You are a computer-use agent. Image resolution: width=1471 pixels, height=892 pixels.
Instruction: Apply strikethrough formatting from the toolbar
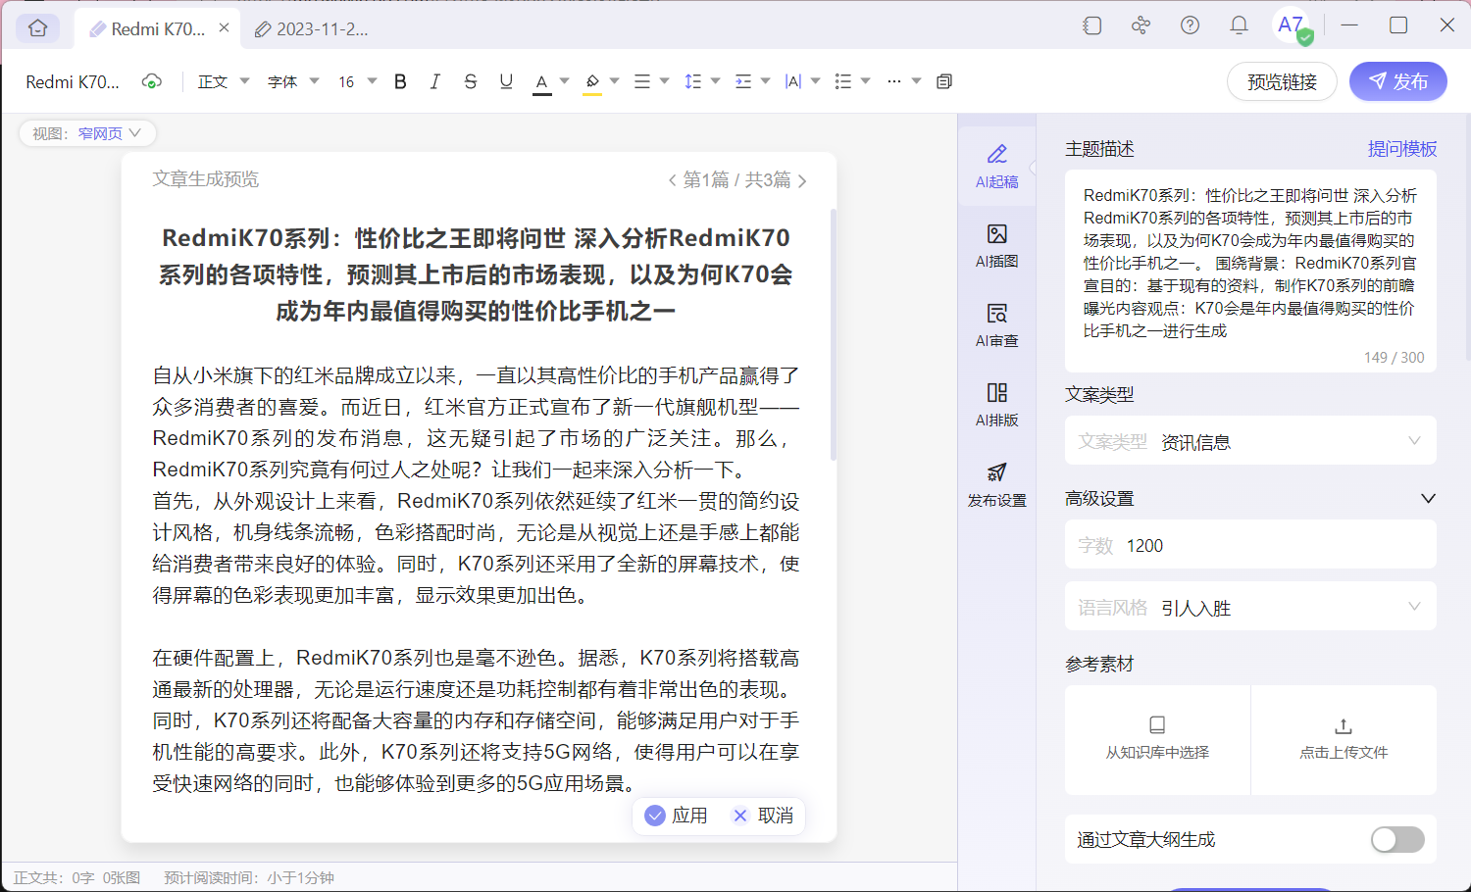471,81
